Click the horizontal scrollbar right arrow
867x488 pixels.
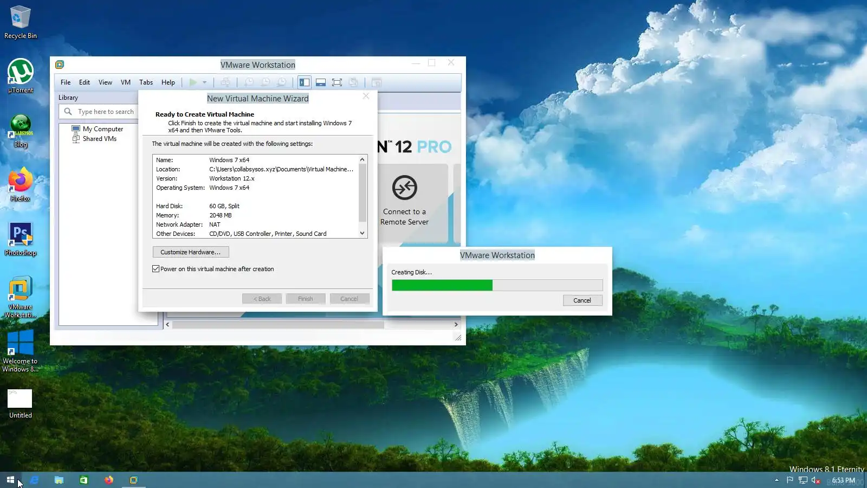[456, 325]
